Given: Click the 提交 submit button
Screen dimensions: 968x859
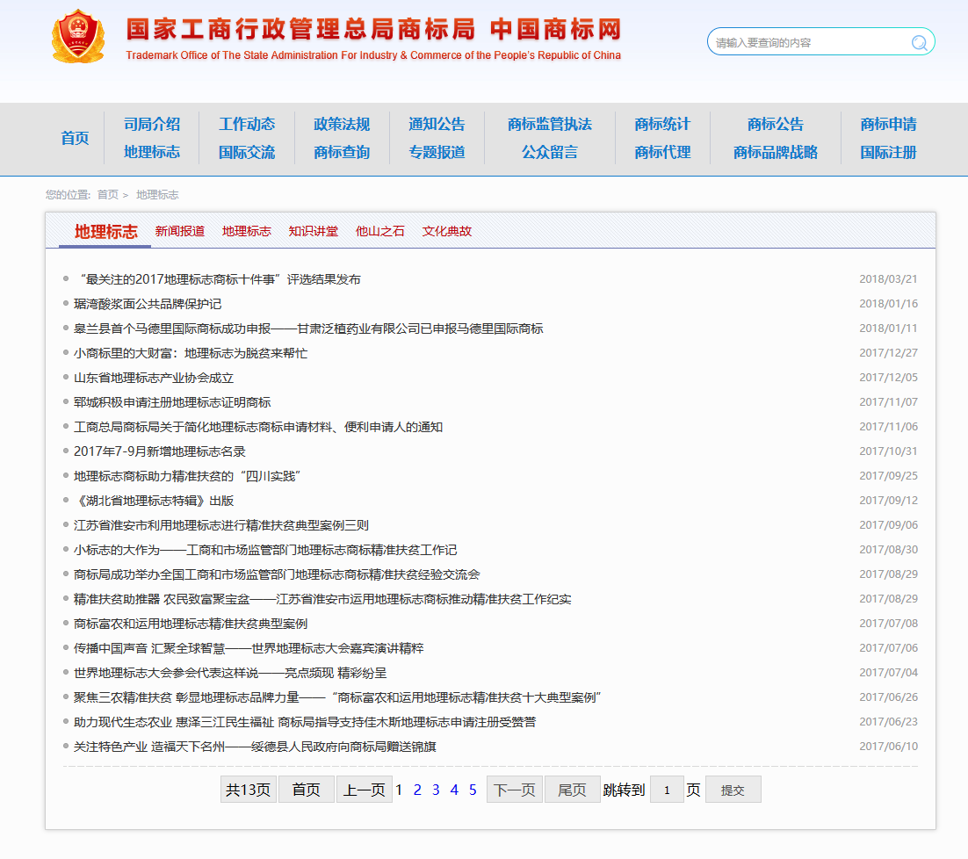Looking at the screenshot, I should tap(733, 789).
